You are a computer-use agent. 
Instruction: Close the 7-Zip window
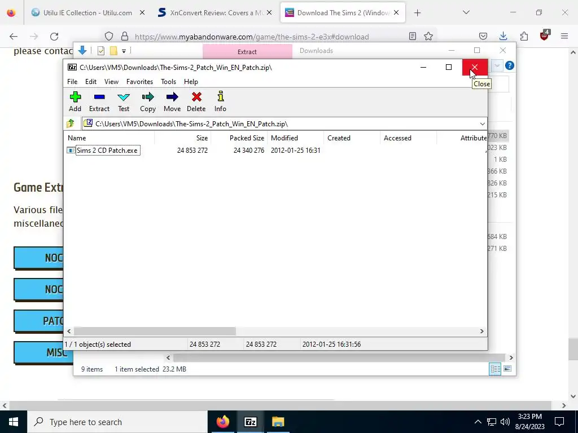tap(474, 67)
